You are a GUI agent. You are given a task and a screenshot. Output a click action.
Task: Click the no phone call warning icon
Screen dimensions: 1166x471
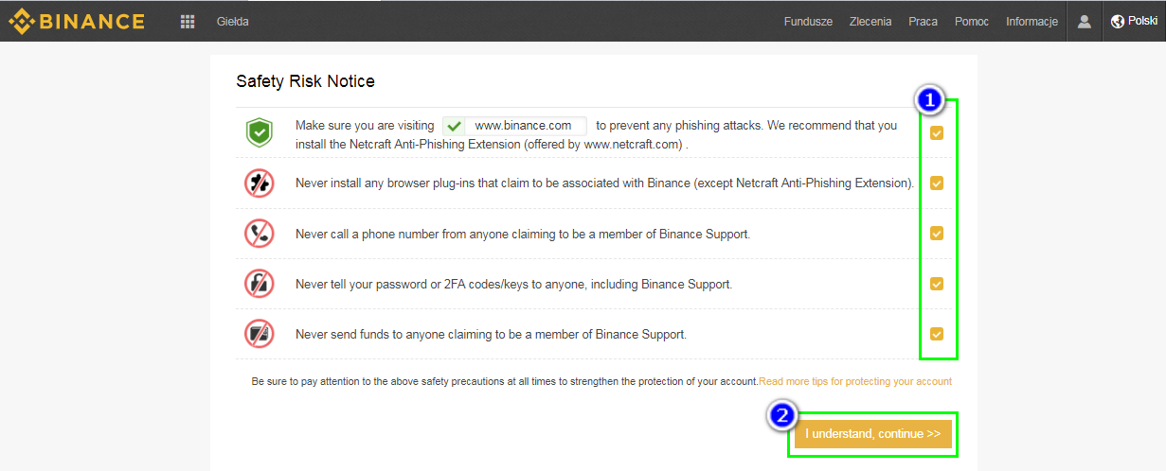[259, 234]
